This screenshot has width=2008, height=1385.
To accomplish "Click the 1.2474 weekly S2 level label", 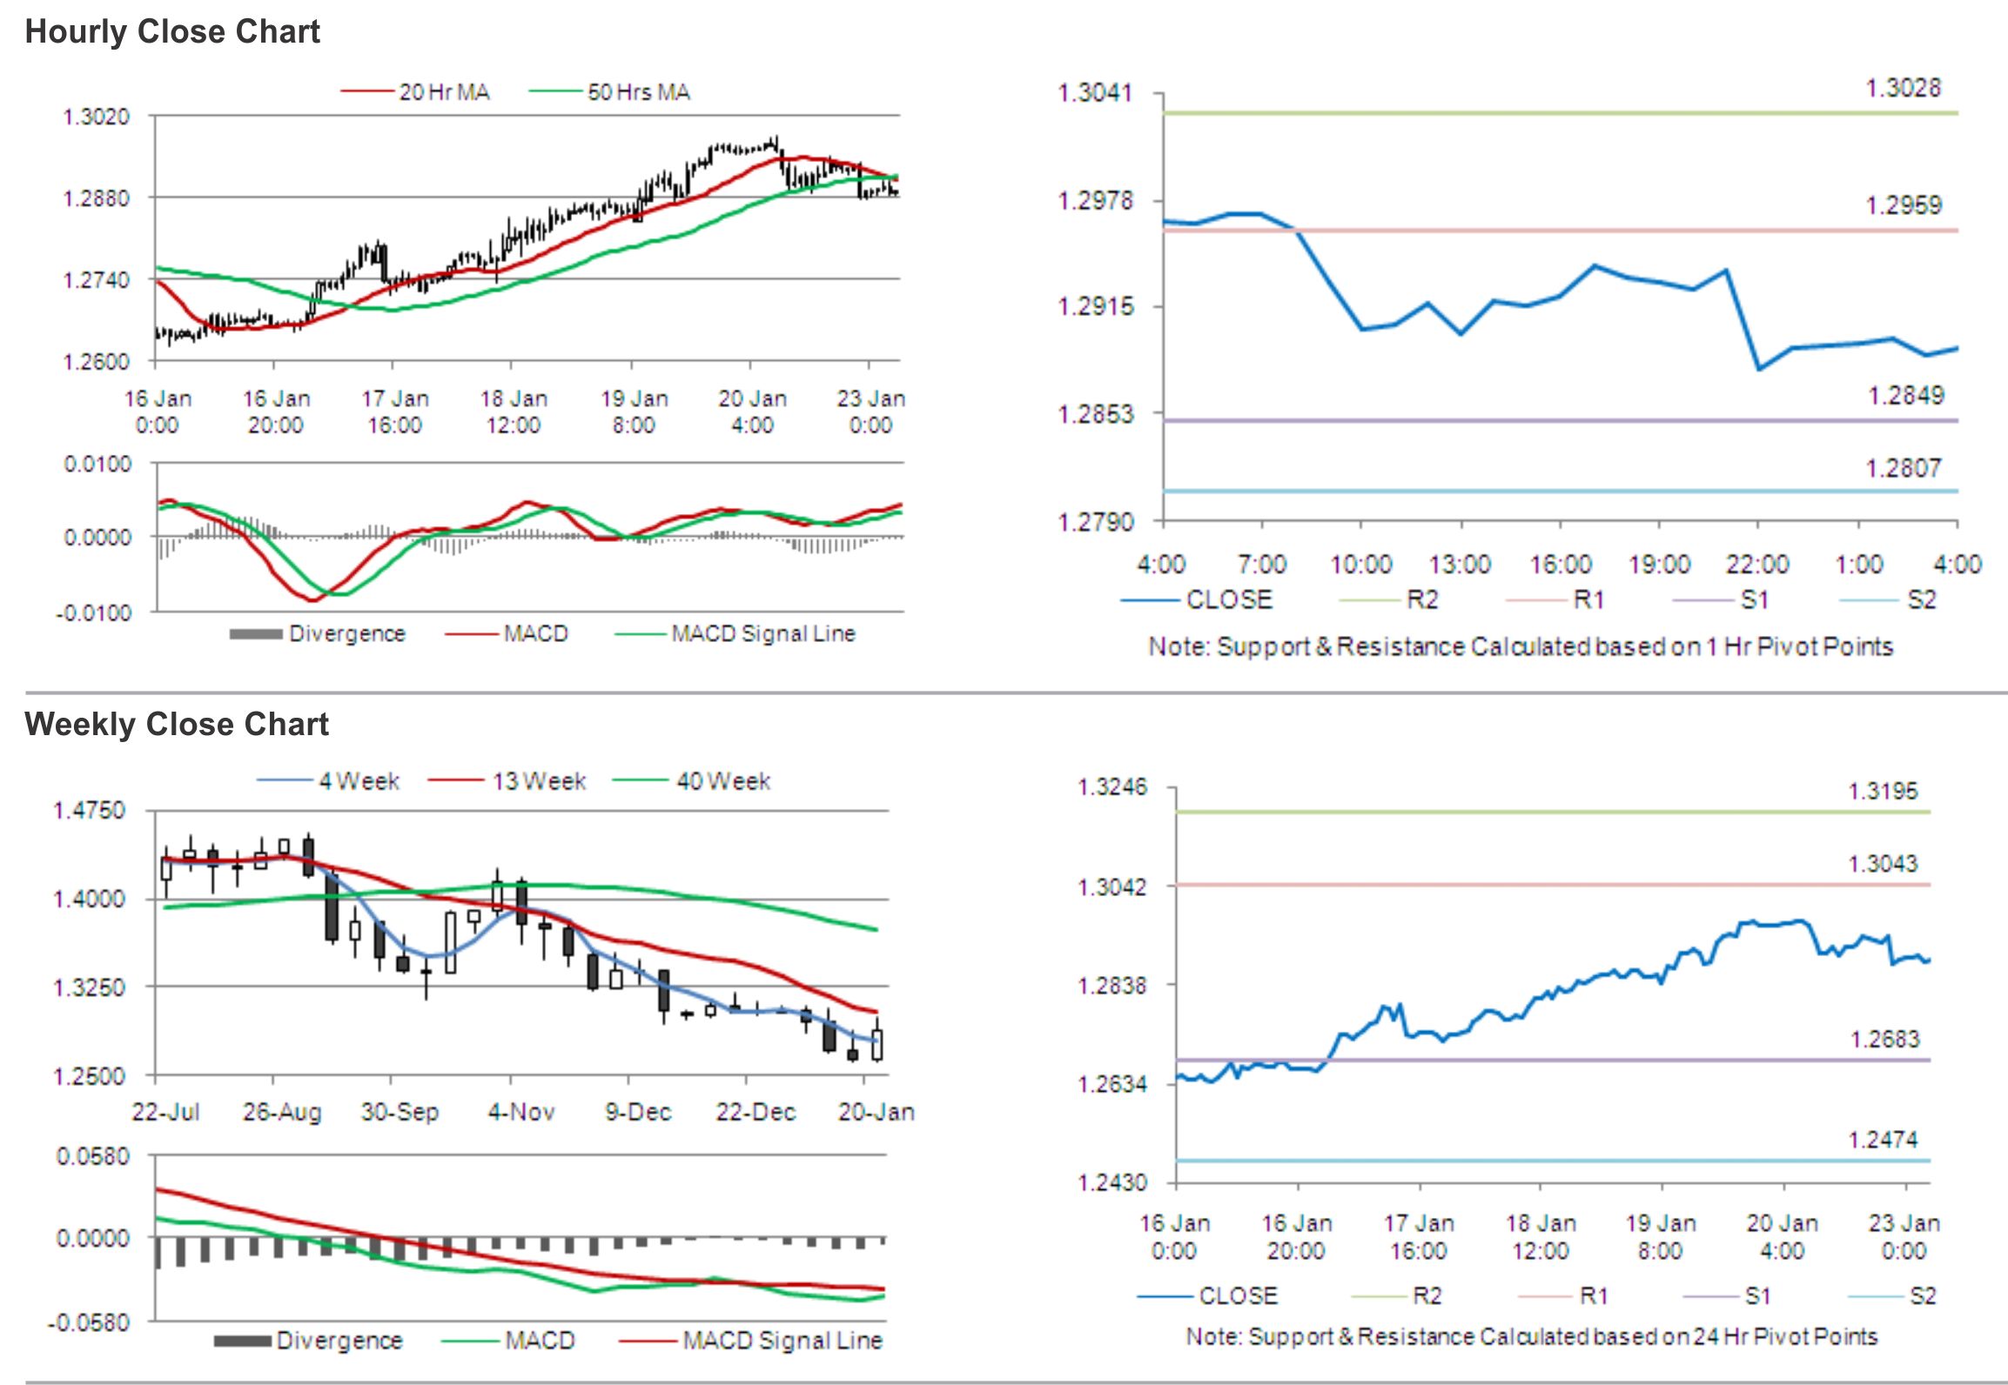I will 1883,1140.
